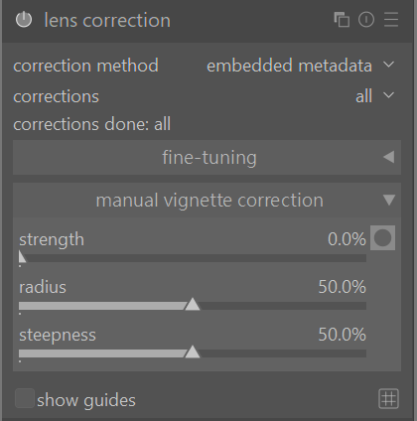Toggle vignette strength mask indicator button

point(382,238)
